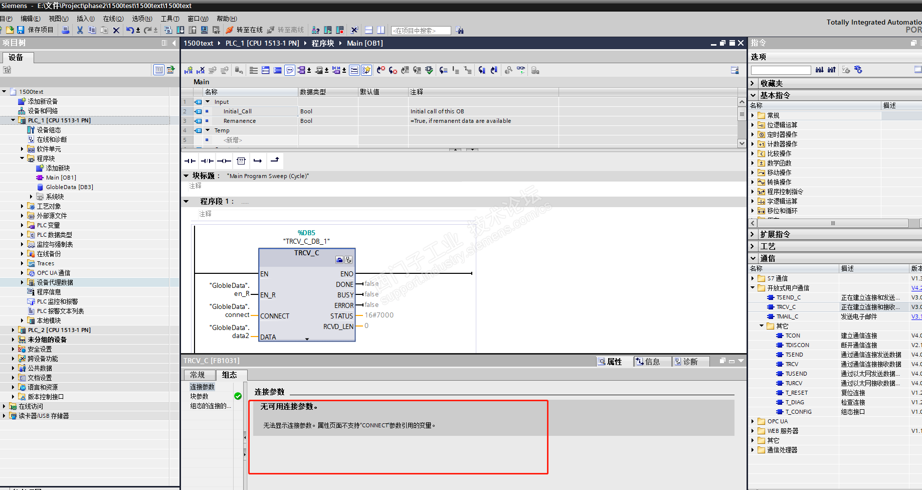Click the close branch icon
Screen dimensions: 922x490
click(x=275, y=161)
